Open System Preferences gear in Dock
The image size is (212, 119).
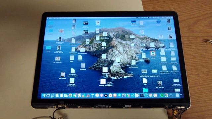coord(124,95)
